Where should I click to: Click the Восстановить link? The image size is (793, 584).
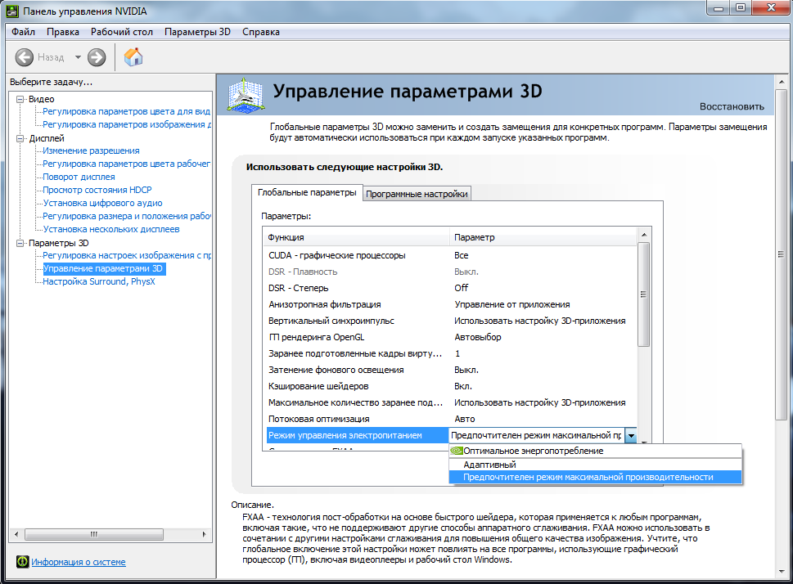(732, 106)
